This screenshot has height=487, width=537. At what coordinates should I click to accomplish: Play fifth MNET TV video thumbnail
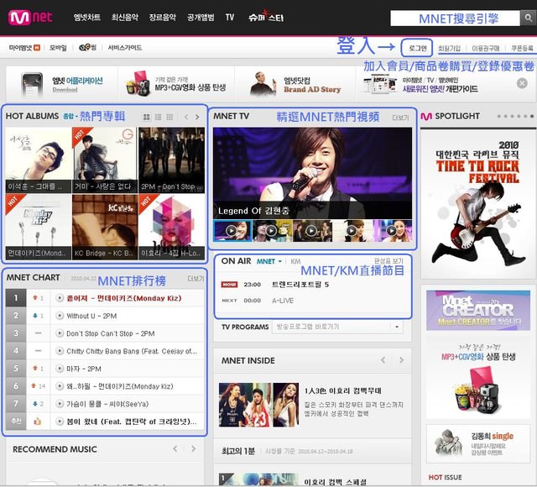click(392, 231)
